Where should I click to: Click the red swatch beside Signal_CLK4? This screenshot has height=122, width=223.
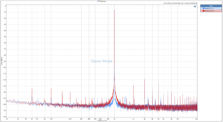pos(204,11)
